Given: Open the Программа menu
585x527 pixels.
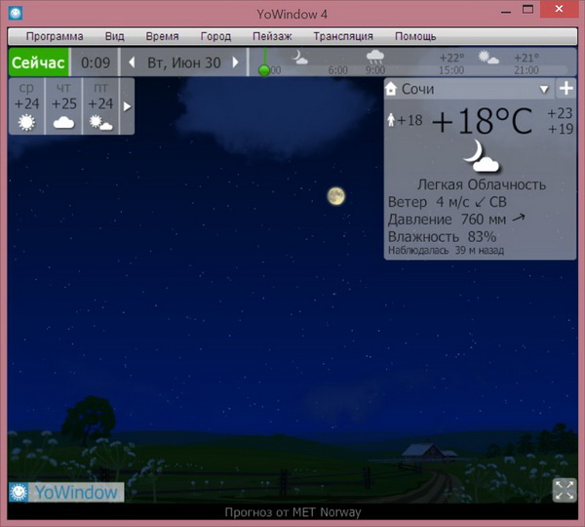Looking at the screenshot, I should (x=55, y=36).
